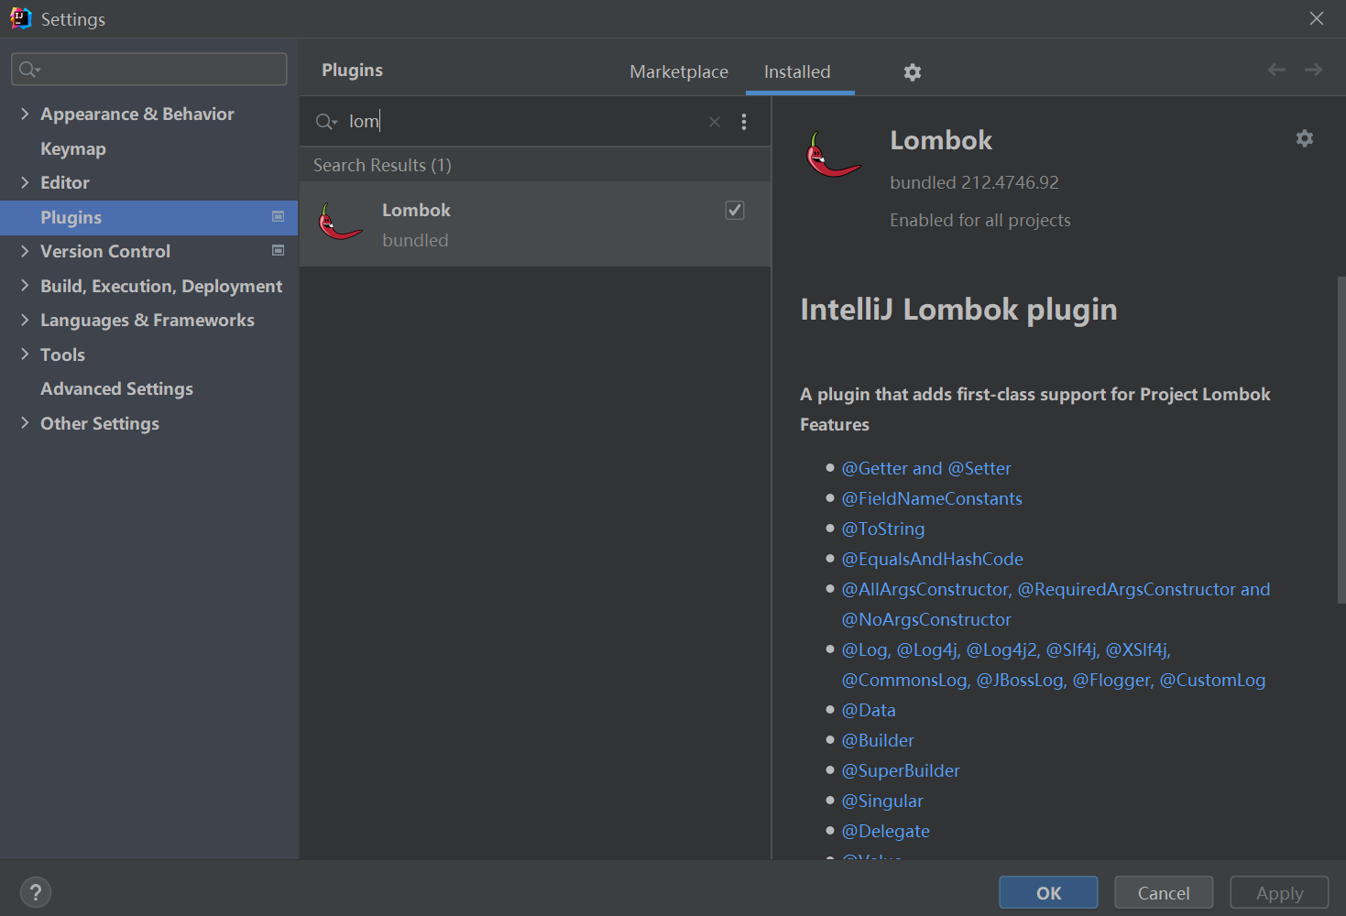Disable the Lombok plugin checkbox
1346x916 pixels.
tap(735, 211)
